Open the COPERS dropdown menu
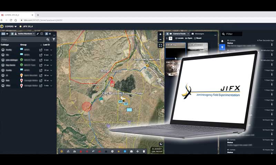276x165 pixels. [x=11, y=26]
